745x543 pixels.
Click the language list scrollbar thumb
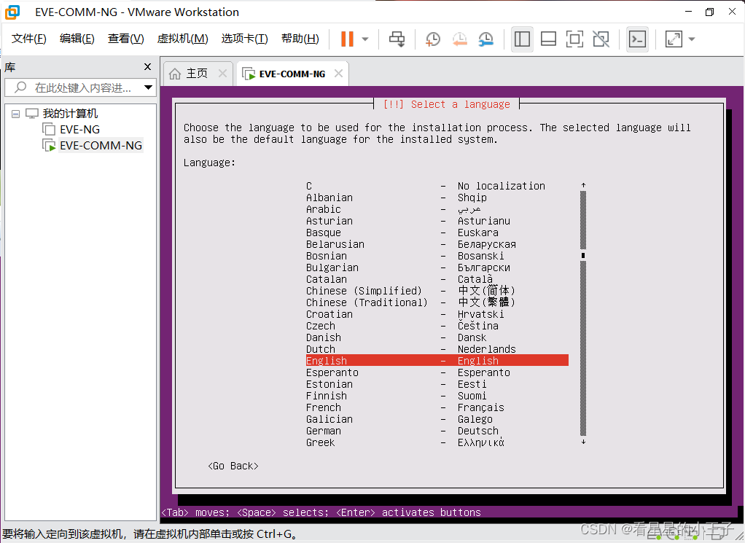coord(583,256)
